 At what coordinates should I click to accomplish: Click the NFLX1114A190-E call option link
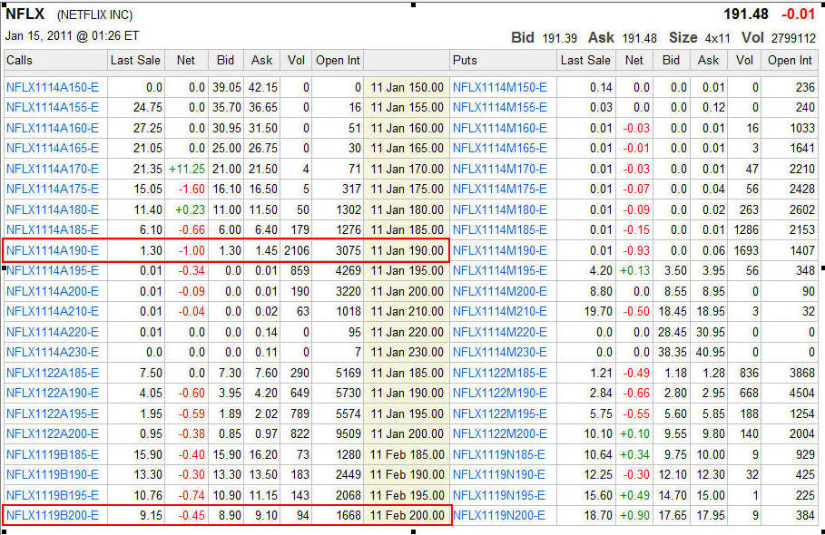pyautogui.click(x=53, y=250)
